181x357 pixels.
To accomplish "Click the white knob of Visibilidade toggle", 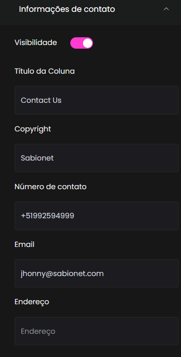I will click(x=88, y=43).
